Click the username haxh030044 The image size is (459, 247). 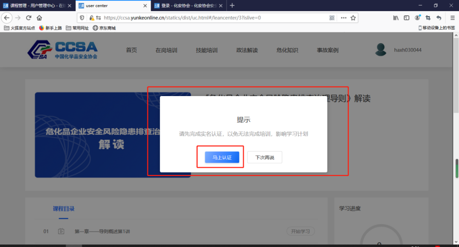click(x=408, y=50)
